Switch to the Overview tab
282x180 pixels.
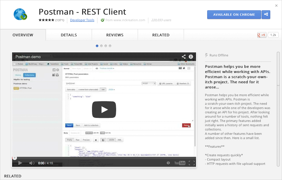click(23, 35)
